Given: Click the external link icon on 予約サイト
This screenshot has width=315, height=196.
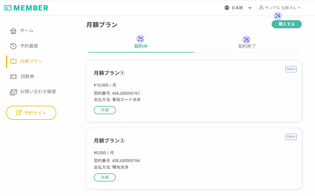Looking at the screenshot, I should tap(19, 113).
